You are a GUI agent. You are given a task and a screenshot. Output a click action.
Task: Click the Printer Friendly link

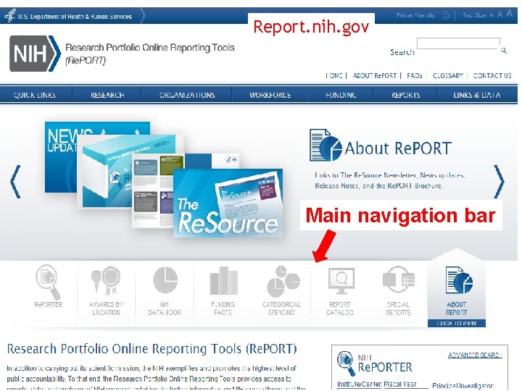pyautogui.click(x=415, y=15)
